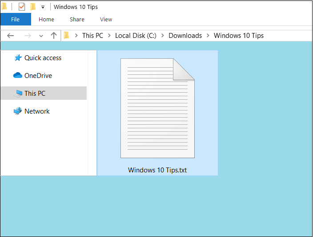The image size is (313, 237).
Task: Click the Windows 10 Tips.txt filename label
Action: point(157,170)
